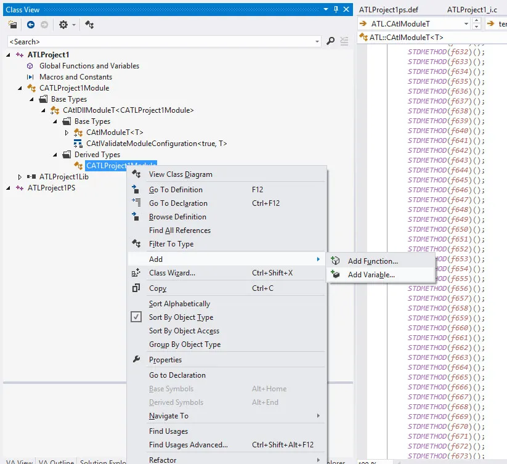Click the New Folder icon in Class View
Image resolution: width=507 pixels, height=464 pixels.
[13, 25]
